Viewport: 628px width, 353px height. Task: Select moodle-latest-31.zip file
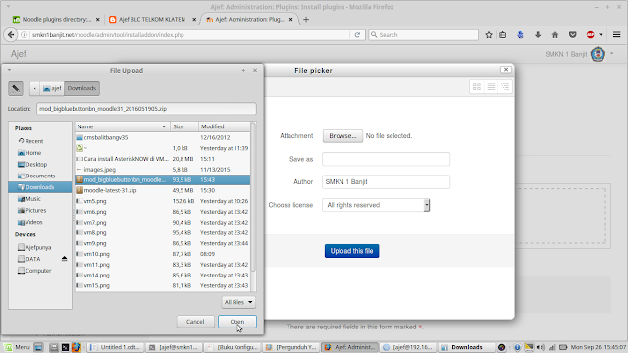click(x=163, y=190)
